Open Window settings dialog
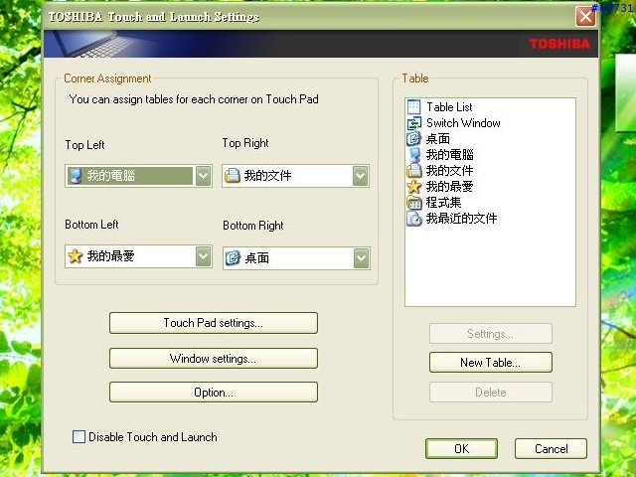Image resolution: width=636 pixels, height=477 pixels. [x=214, y=358]
